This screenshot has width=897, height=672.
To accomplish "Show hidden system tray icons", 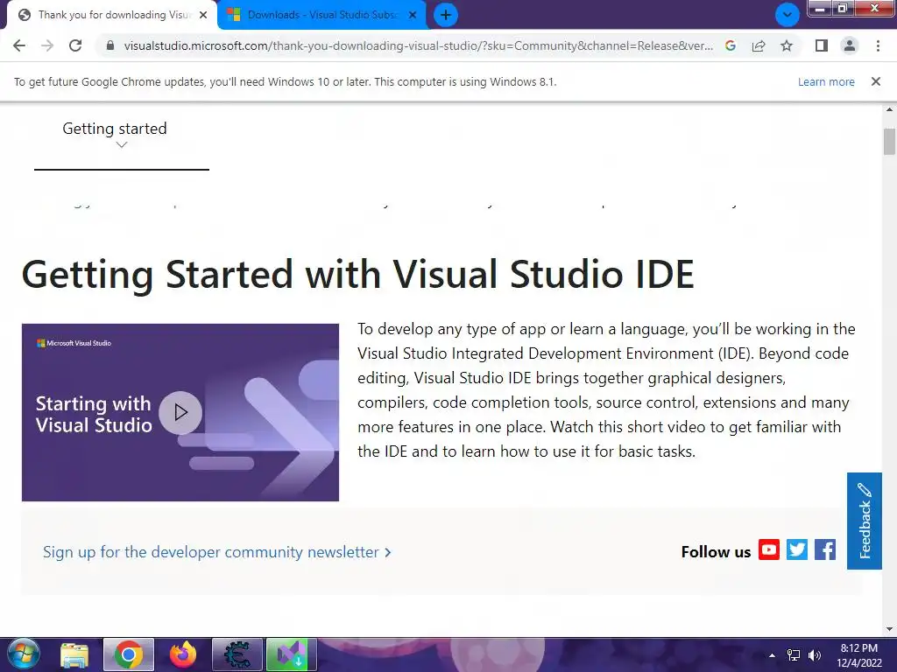I will coord(773,655).
